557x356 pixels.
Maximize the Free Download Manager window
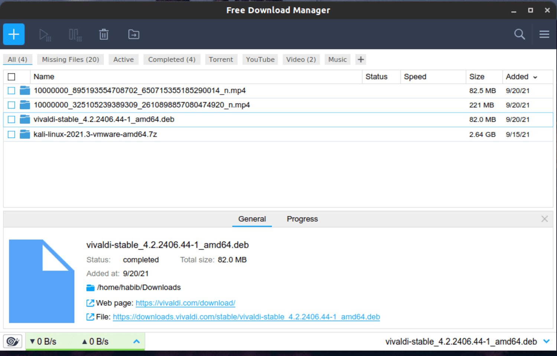point(531,10)
